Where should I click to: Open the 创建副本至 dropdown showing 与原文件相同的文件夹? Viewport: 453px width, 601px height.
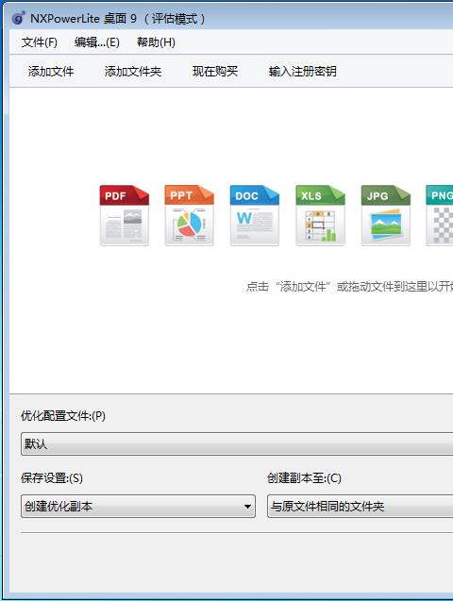tap(360, 507)
